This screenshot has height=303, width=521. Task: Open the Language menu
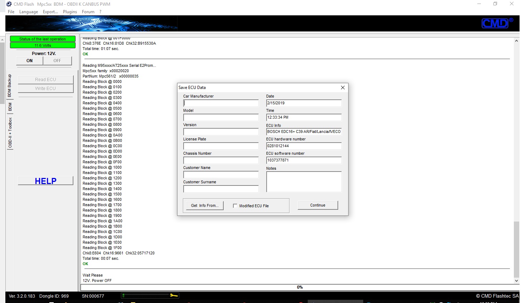(29, 12)
